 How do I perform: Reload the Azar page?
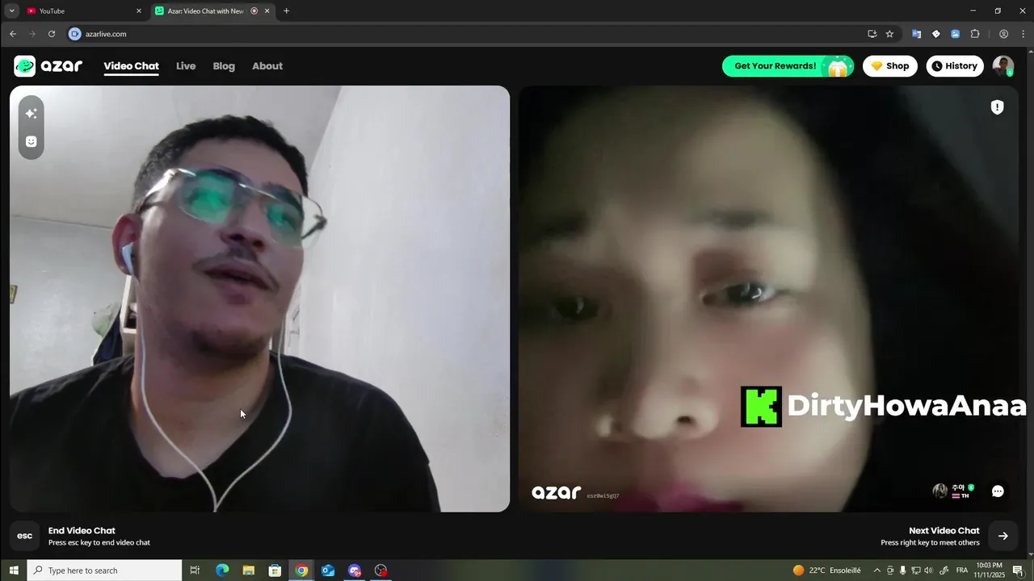52,34
